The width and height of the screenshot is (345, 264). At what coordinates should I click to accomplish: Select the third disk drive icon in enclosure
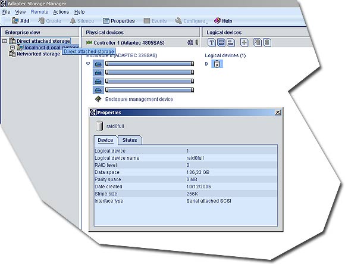98,81
